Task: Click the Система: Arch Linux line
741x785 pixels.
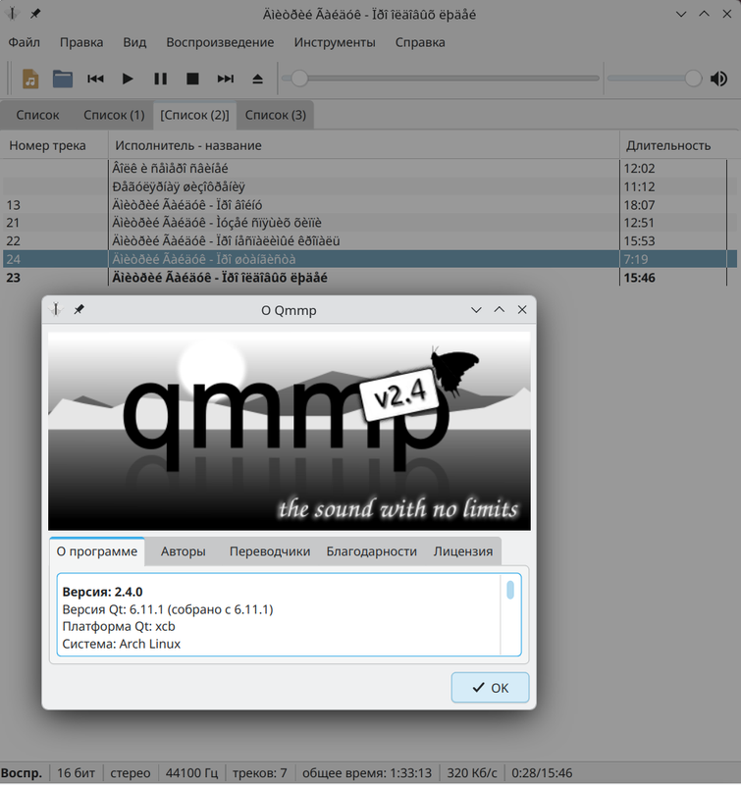Action: (121, 644)
